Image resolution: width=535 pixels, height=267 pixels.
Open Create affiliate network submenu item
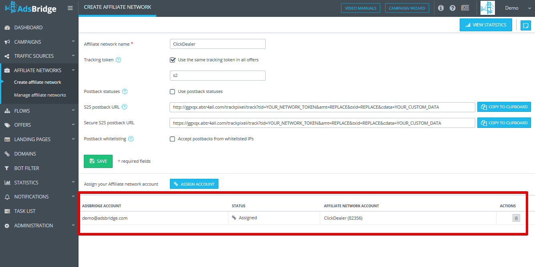(38, 82)
